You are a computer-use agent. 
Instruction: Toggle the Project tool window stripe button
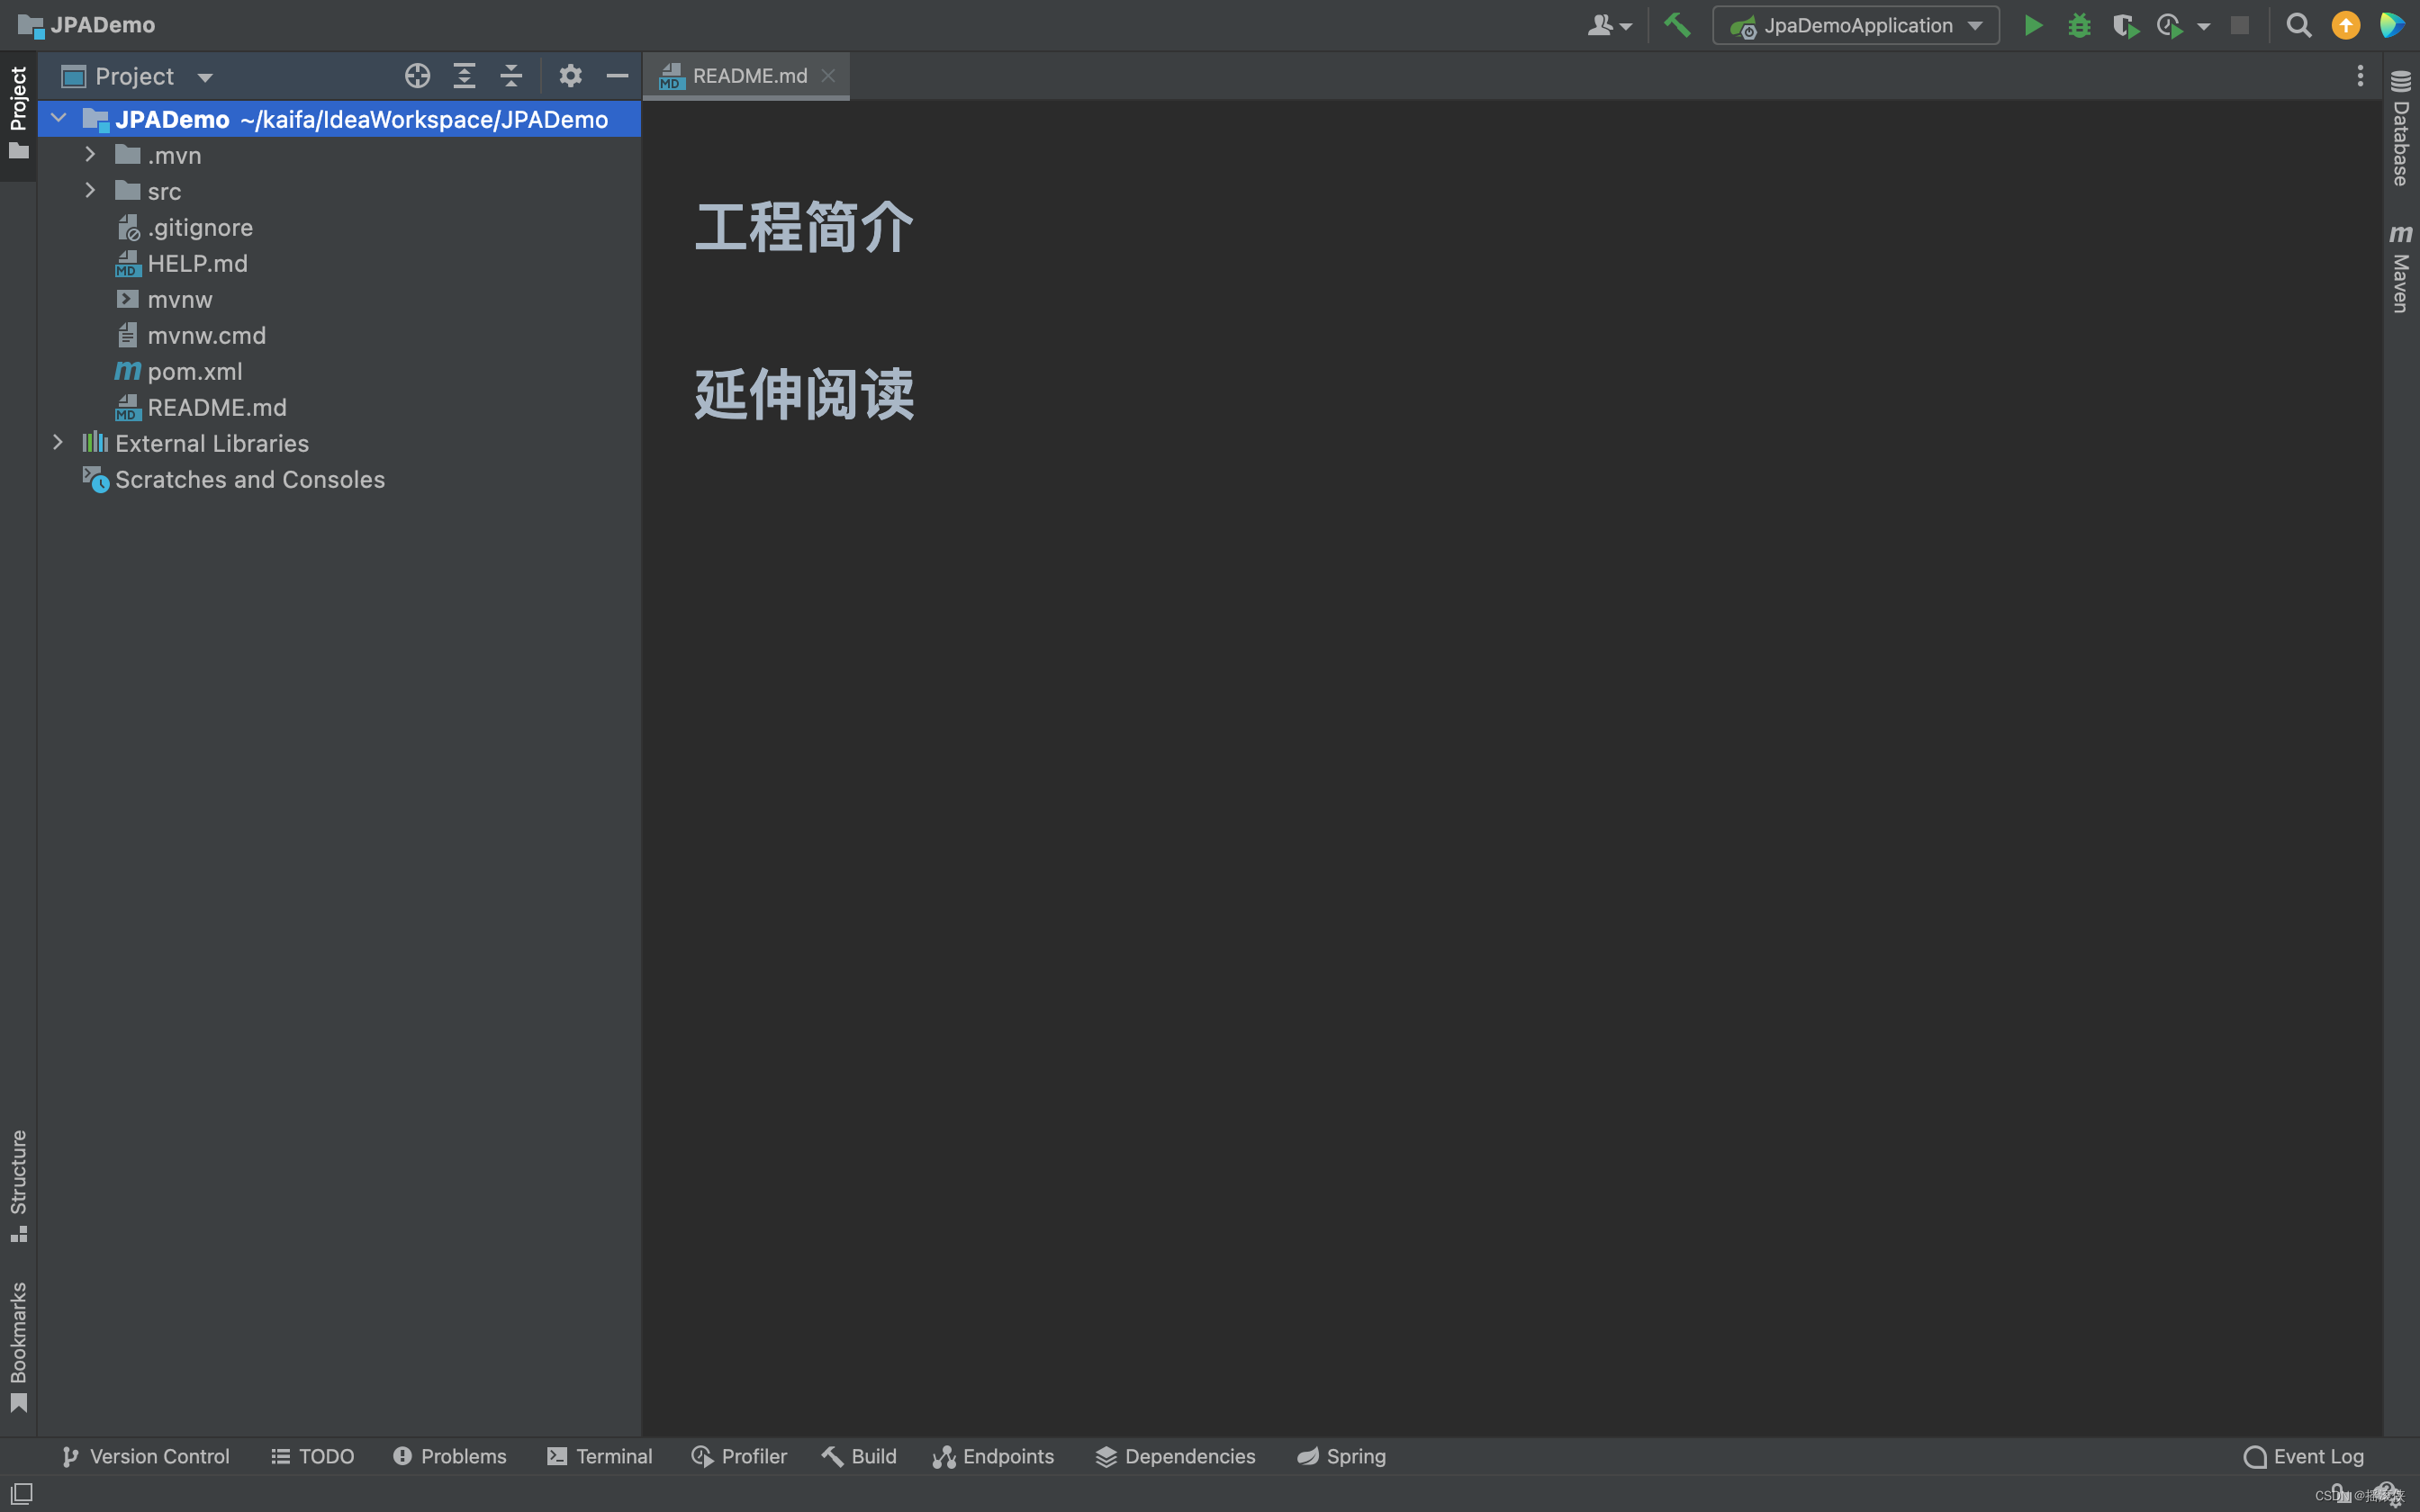click(x=18, y=113)
